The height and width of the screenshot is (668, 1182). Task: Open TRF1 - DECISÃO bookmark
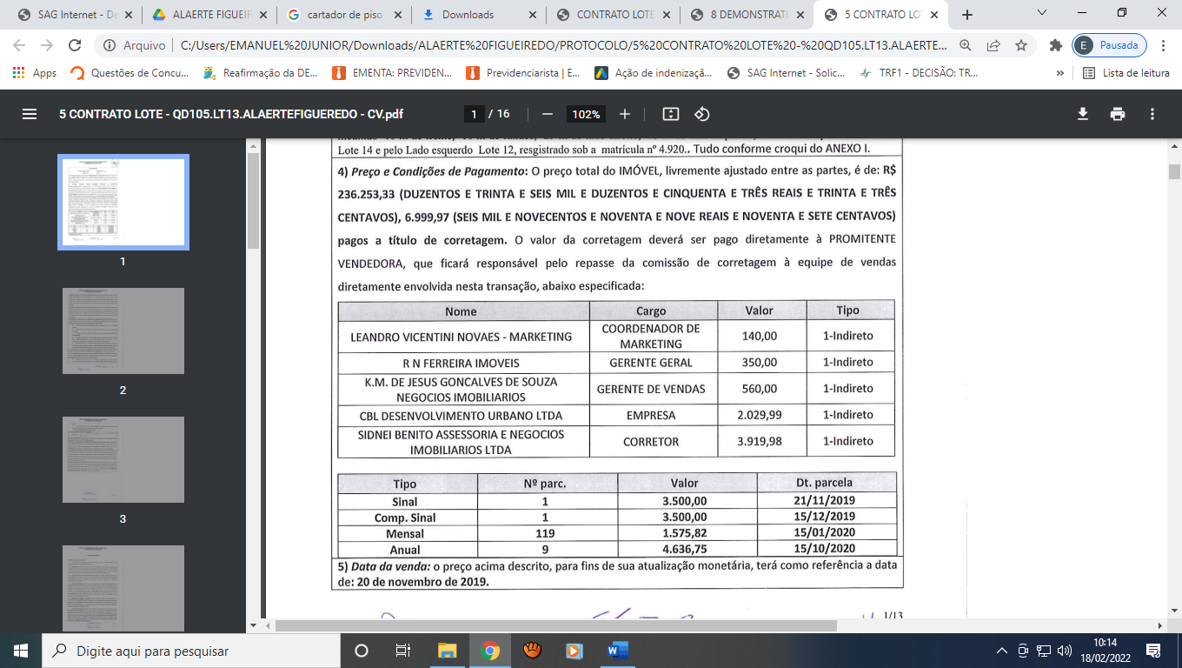(918, 73)
